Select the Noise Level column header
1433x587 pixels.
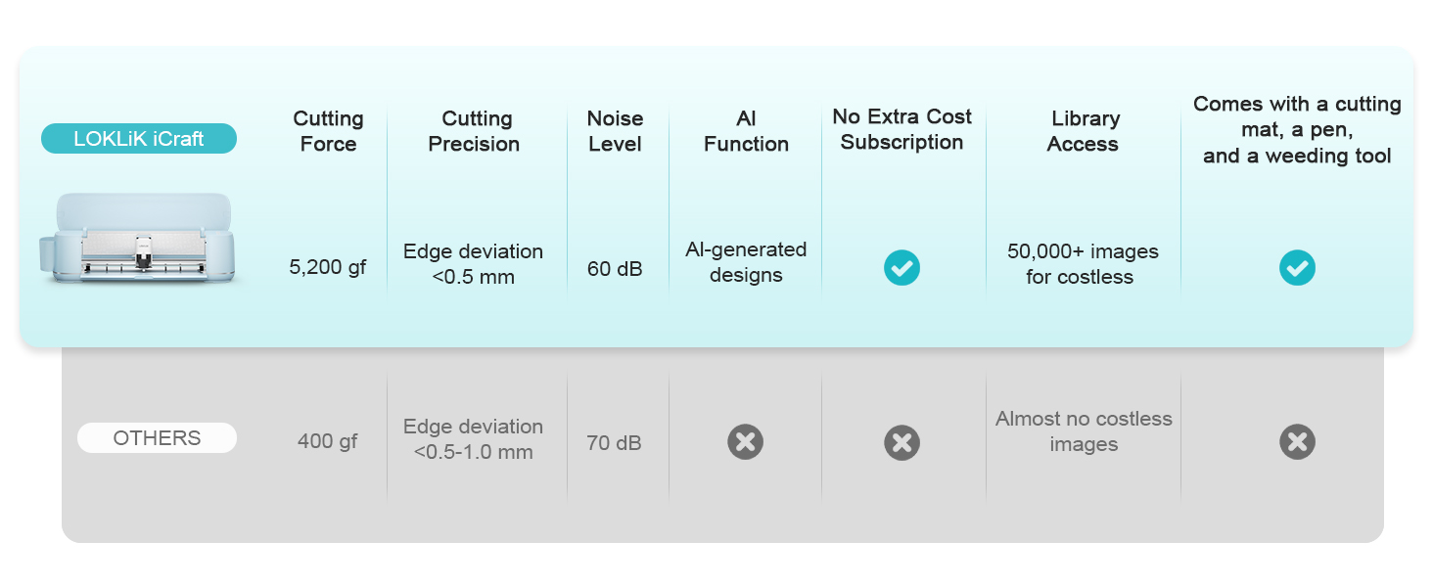point(615,131)
